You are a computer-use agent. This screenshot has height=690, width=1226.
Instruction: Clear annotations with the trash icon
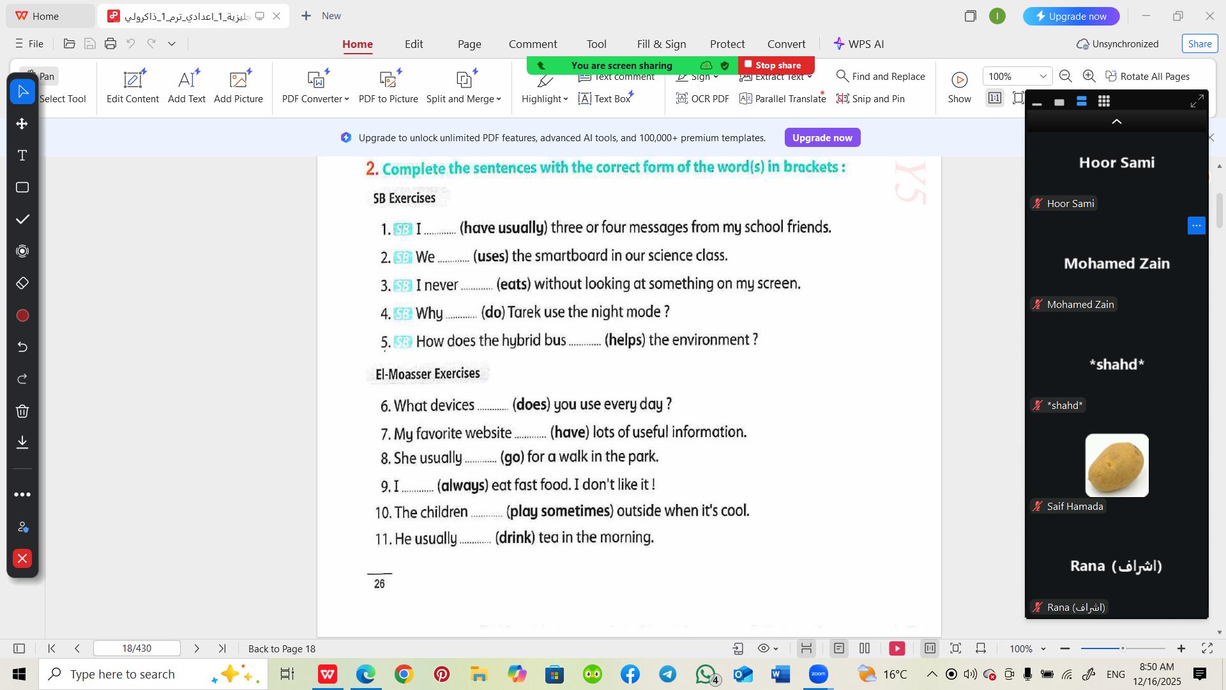click(22, 411)
